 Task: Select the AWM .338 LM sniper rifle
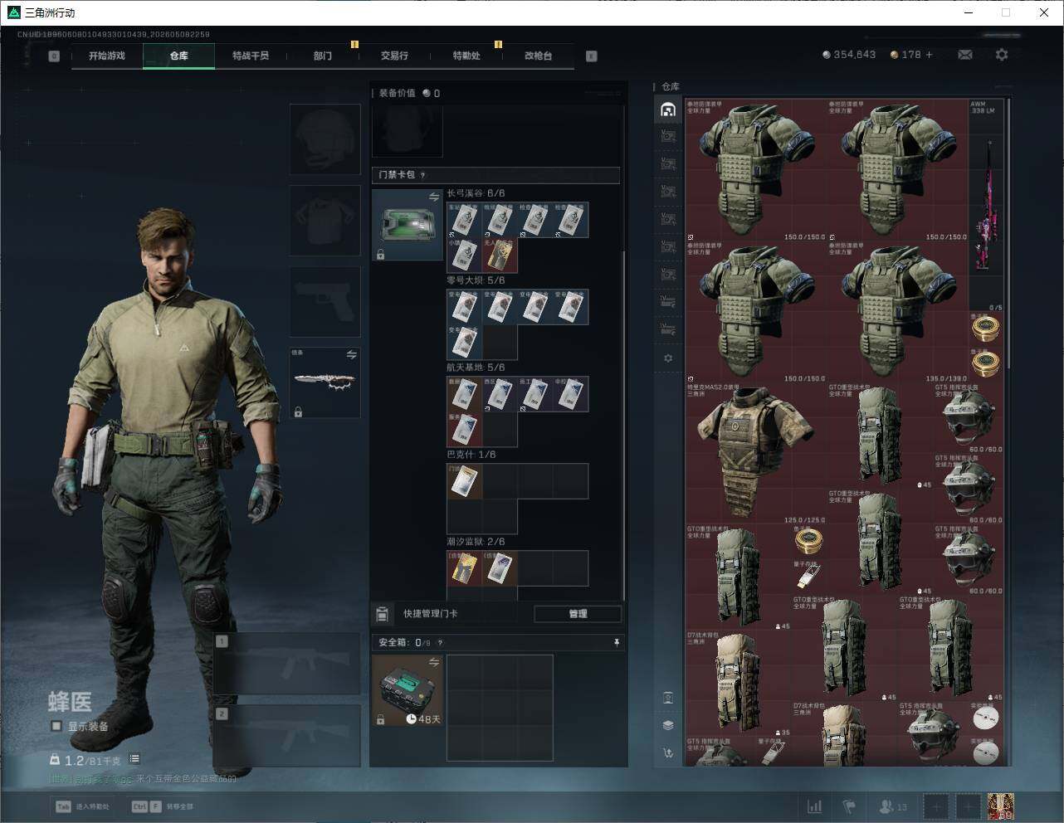click(x=986, y=206)
